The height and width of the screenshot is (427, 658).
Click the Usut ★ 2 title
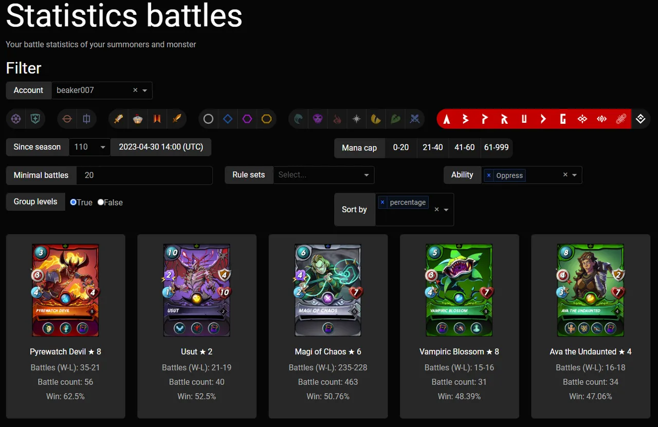point(197,352)
